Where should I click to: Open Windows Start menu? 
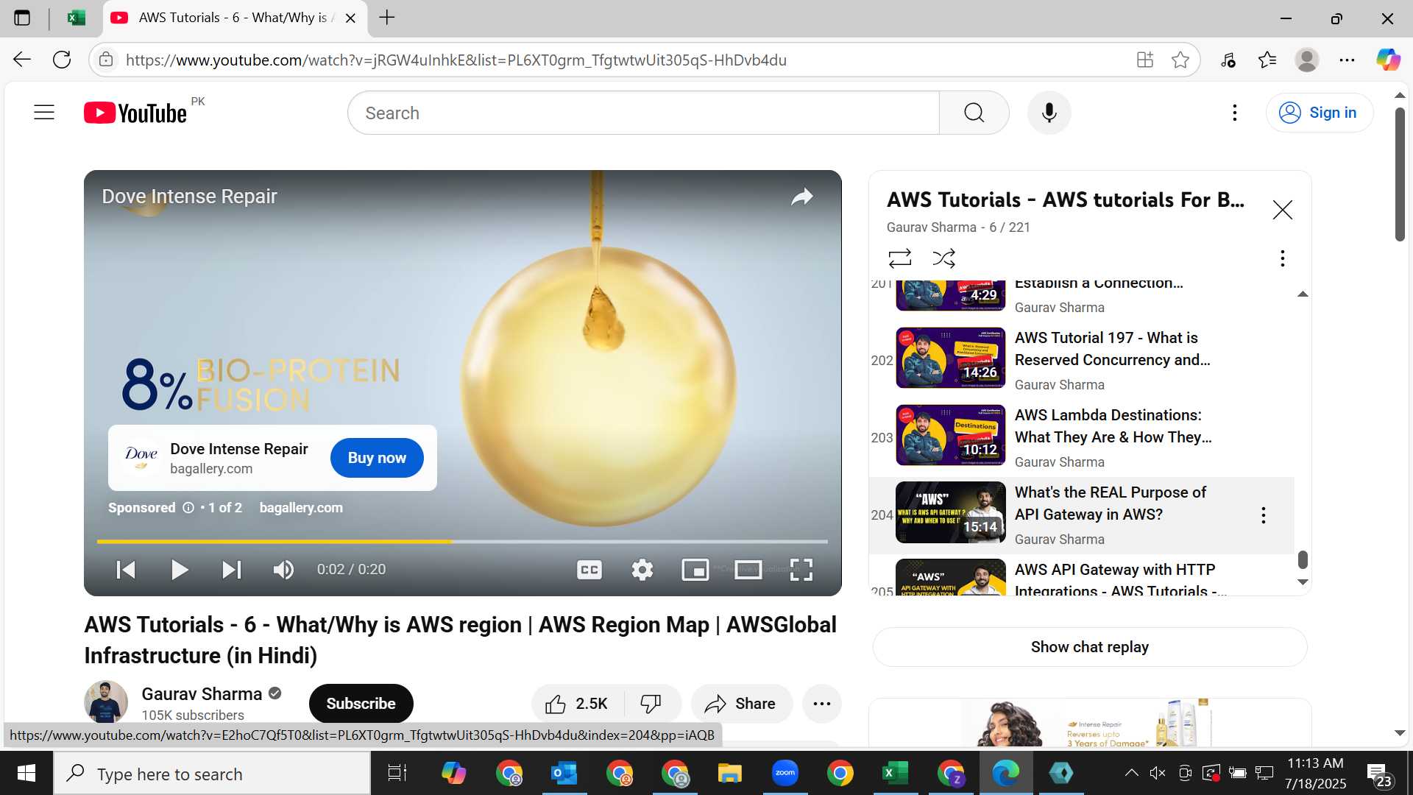pos(26,773)
